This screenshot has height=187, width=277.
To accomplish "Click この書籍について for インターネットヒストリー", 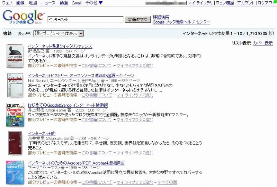I will pyautogui.click(x=97, y=95).
